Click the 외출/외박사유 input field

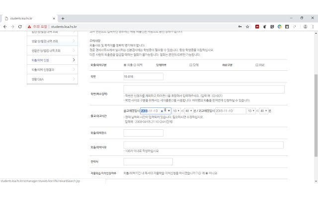coord(203,145)
